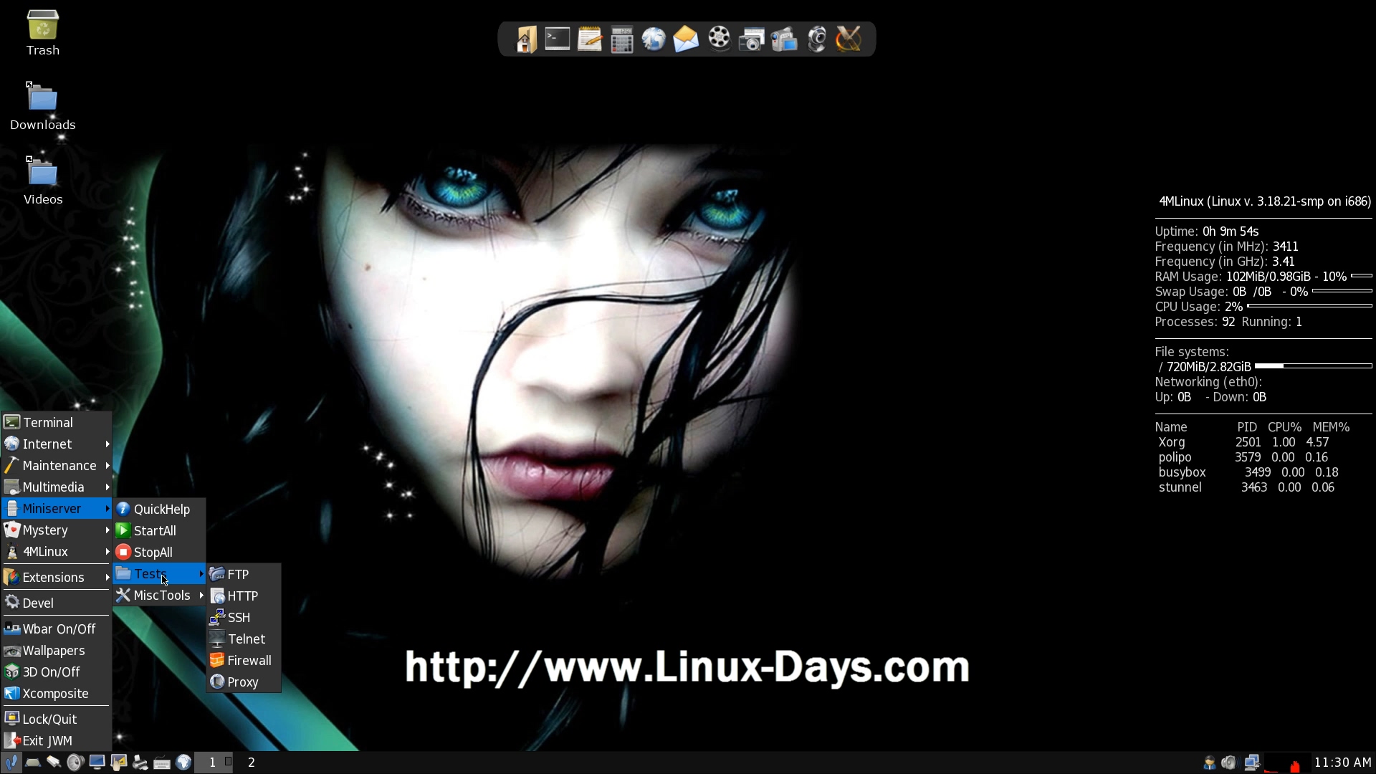Launch the web browser globe in dock

coord(654,39)
